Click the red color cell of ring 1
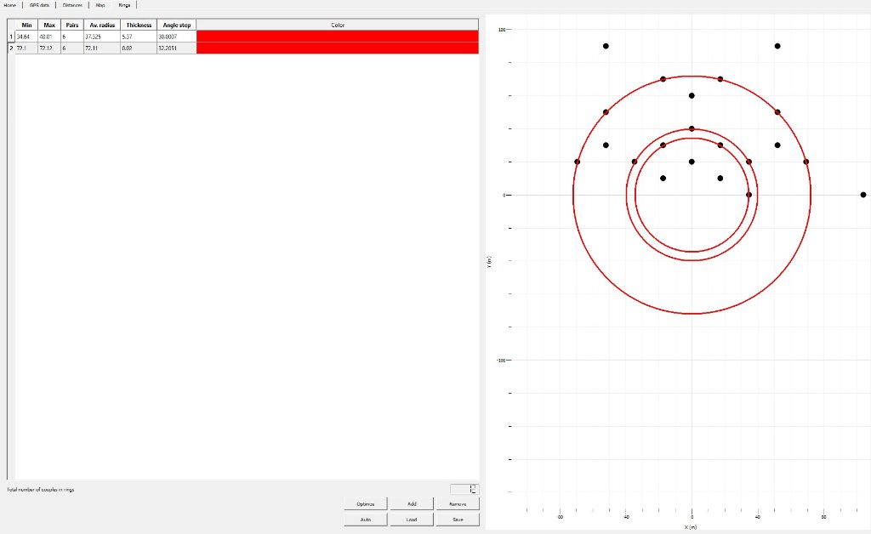 [x=337, y=37]
